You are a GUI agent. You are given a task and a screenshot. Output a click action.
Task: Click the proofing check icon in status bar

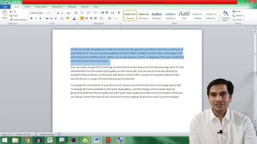(35, 134)
